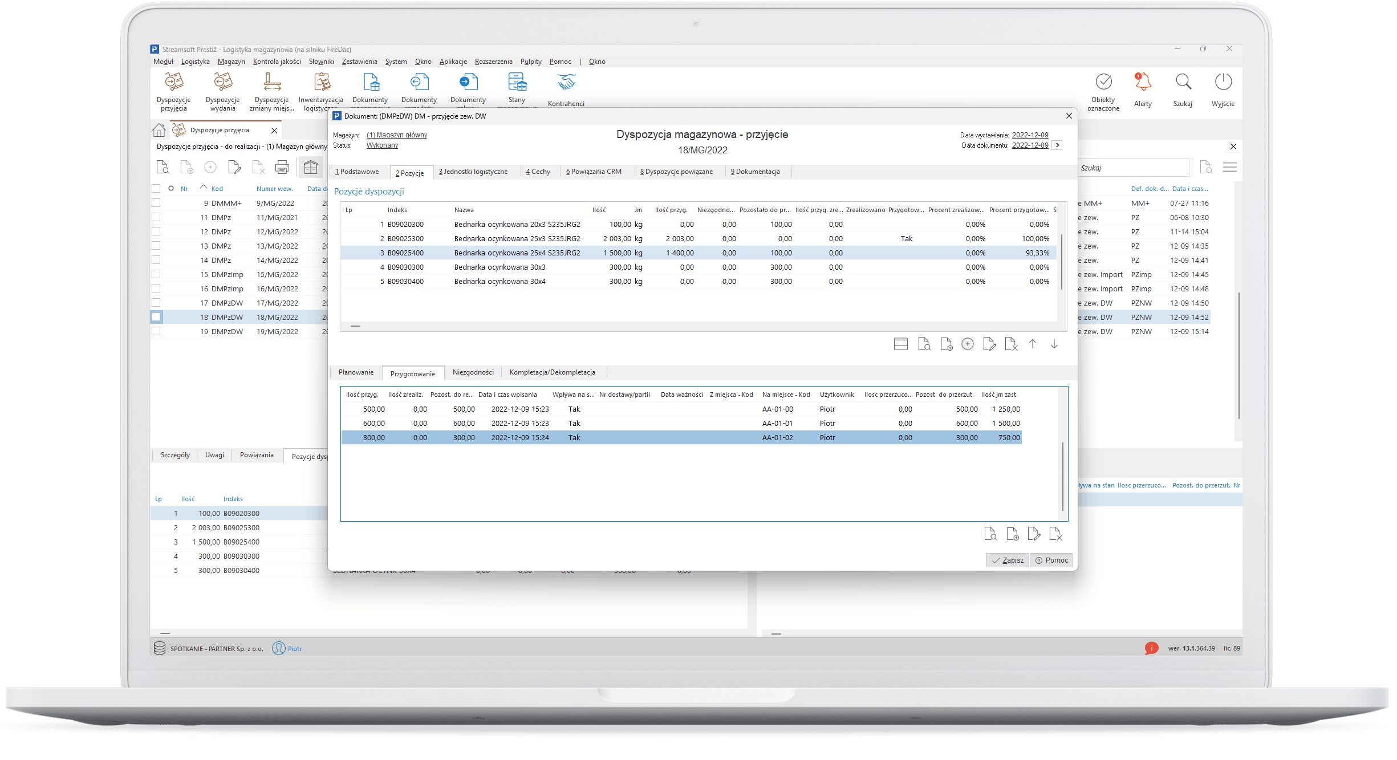This screenshot has width=1397, height=760.
Task: Toggle select-all checkbox in list header
Action: (156, 188)
